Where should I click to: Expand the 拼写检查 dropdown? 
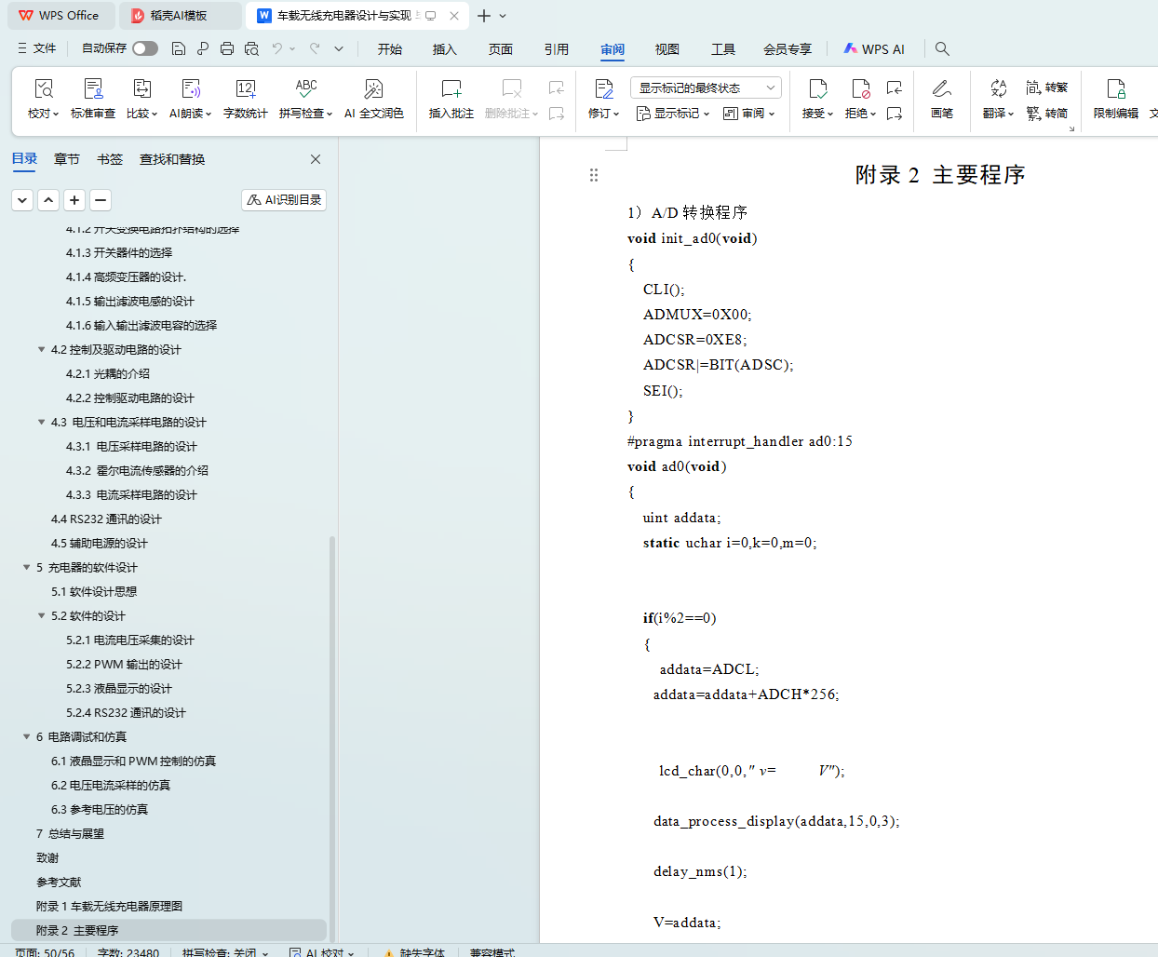pos(330,114)
